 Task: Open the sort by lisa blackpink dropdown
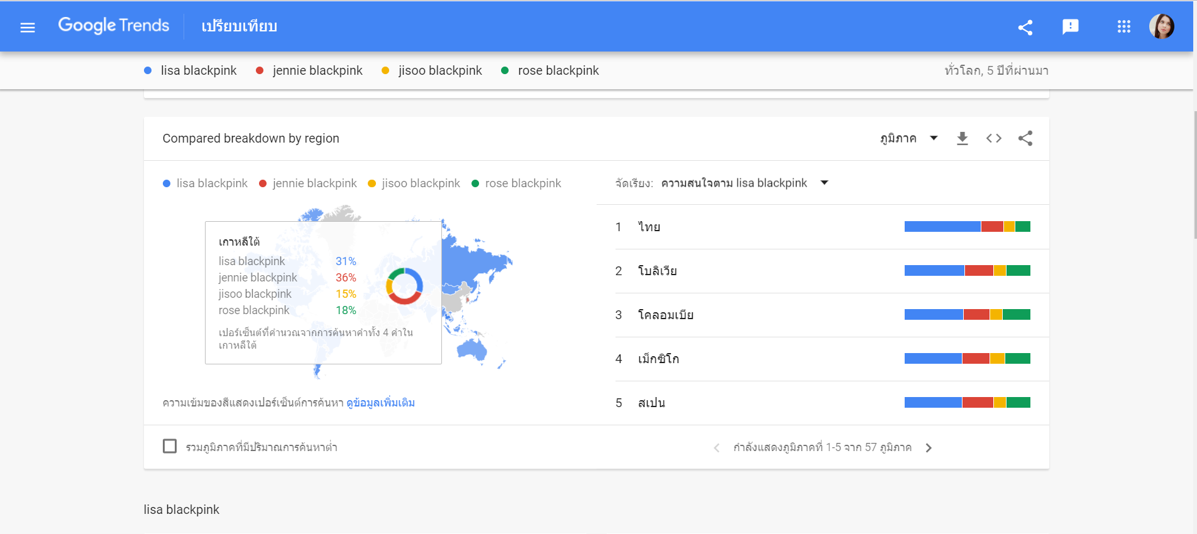click(x=745, y=183)
